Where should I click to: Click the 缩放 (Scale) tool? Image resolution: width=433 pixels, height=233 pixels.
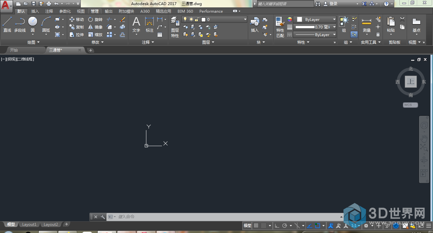tap(95, 35)
